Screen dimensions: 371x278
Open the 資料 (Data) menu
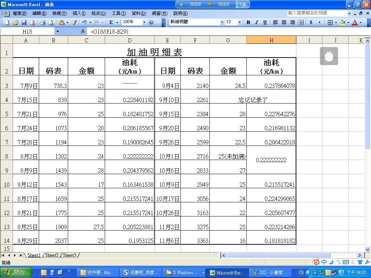[139, 13]
